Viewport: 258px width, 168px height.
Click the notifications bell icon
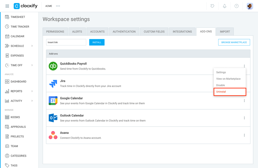tap(224, 6)
